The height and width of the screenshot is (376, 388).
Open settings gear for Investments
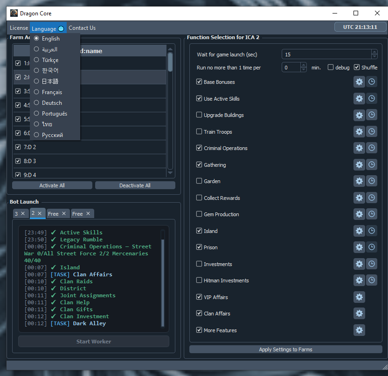pyautogui.click(x=359, y=264)
